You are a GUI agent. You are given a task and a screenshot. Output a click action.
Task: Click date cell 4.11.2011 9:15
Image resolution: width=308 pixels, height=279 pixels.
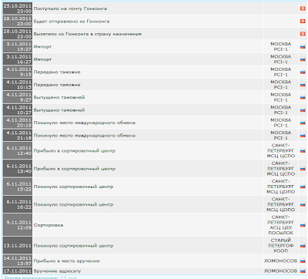[x=18, y=72]
